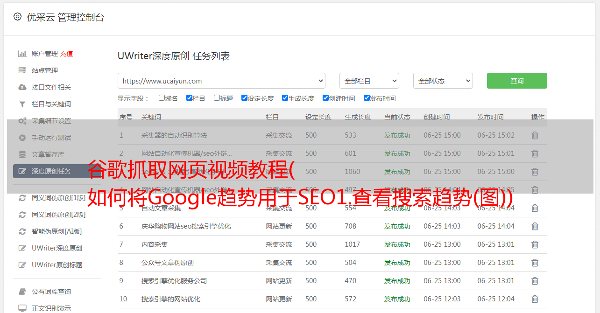This screenshot has width=600, height=313.
Task: Toggle the 发布时间 field checkbox
Action: click(367, 98)
